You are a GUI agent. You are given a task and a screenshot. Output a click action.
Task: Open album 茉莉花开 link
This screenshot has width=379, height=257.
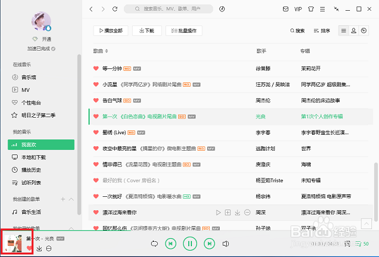tap(311, 68)
